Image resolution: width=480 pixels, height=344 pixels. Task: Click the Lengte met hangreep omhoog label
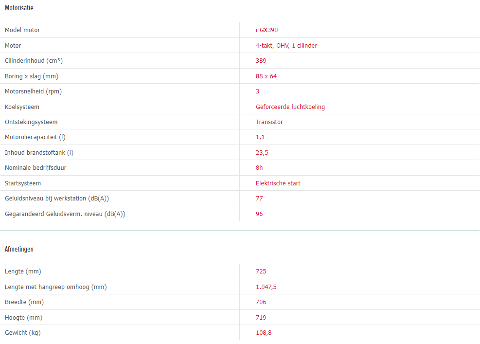tap(56, 287)
